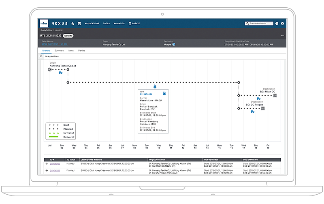Viewport: 324px width, 204px height.
Task: Open the three-dot more actions menu
Action: tap(283, 36)
